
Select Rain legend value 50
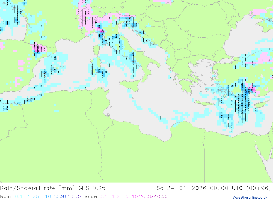pyautogui.click(x=78, y=196)
